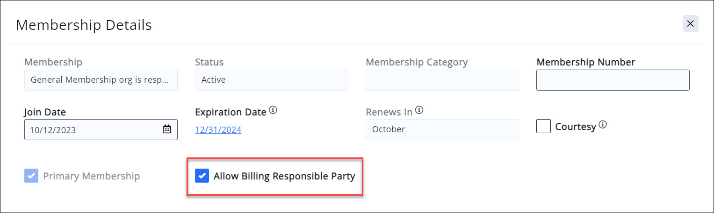Click the Membership Details title
Screen dimensions: 714x213
point(84,25)
